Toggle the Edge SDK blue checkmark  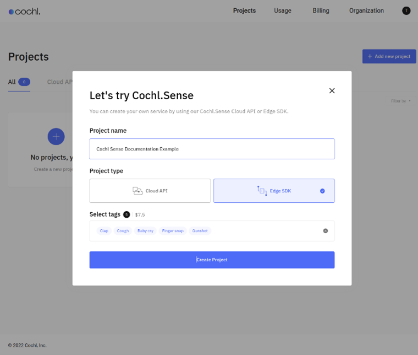[322, 191]
